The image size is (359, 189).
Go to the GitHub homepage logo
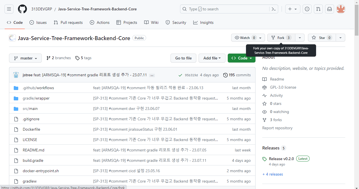tap(22, 9)
